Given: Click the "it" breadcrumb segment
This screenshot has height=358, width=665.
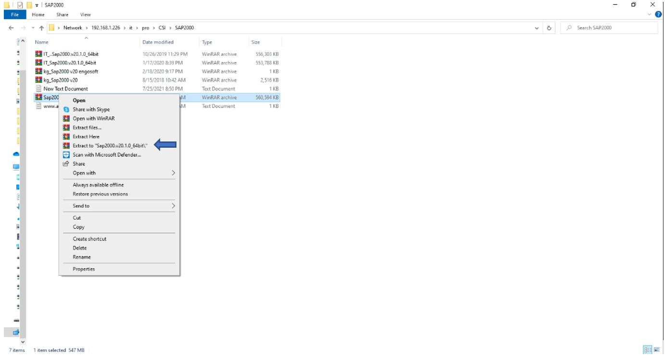Looking at the screenshot, I should (131, 27).
